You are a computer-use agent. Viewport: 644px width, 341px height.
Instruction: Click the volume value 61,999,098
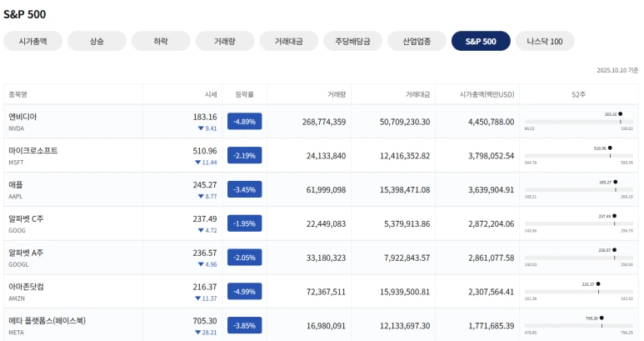(326, 190)
